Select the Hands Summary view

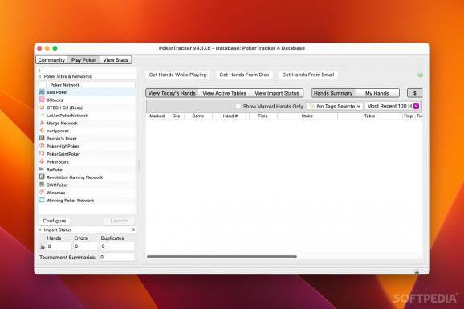(333, 93)
